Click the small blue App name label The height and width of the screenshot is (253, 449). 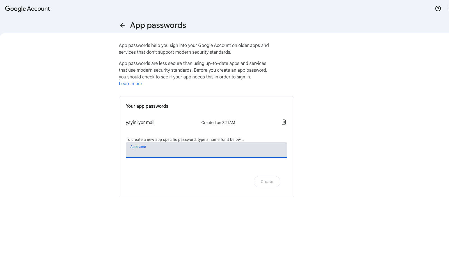click(138, 147)
